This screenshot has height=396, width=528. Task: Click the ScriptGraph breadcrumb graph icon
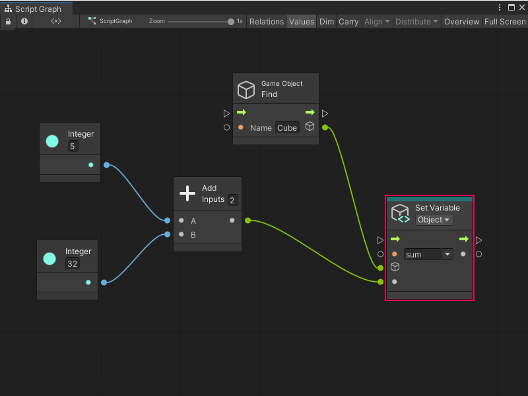92,21
